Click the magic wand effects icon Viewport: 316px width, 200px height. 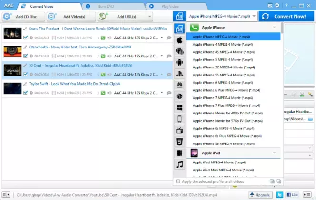point(310,95)
